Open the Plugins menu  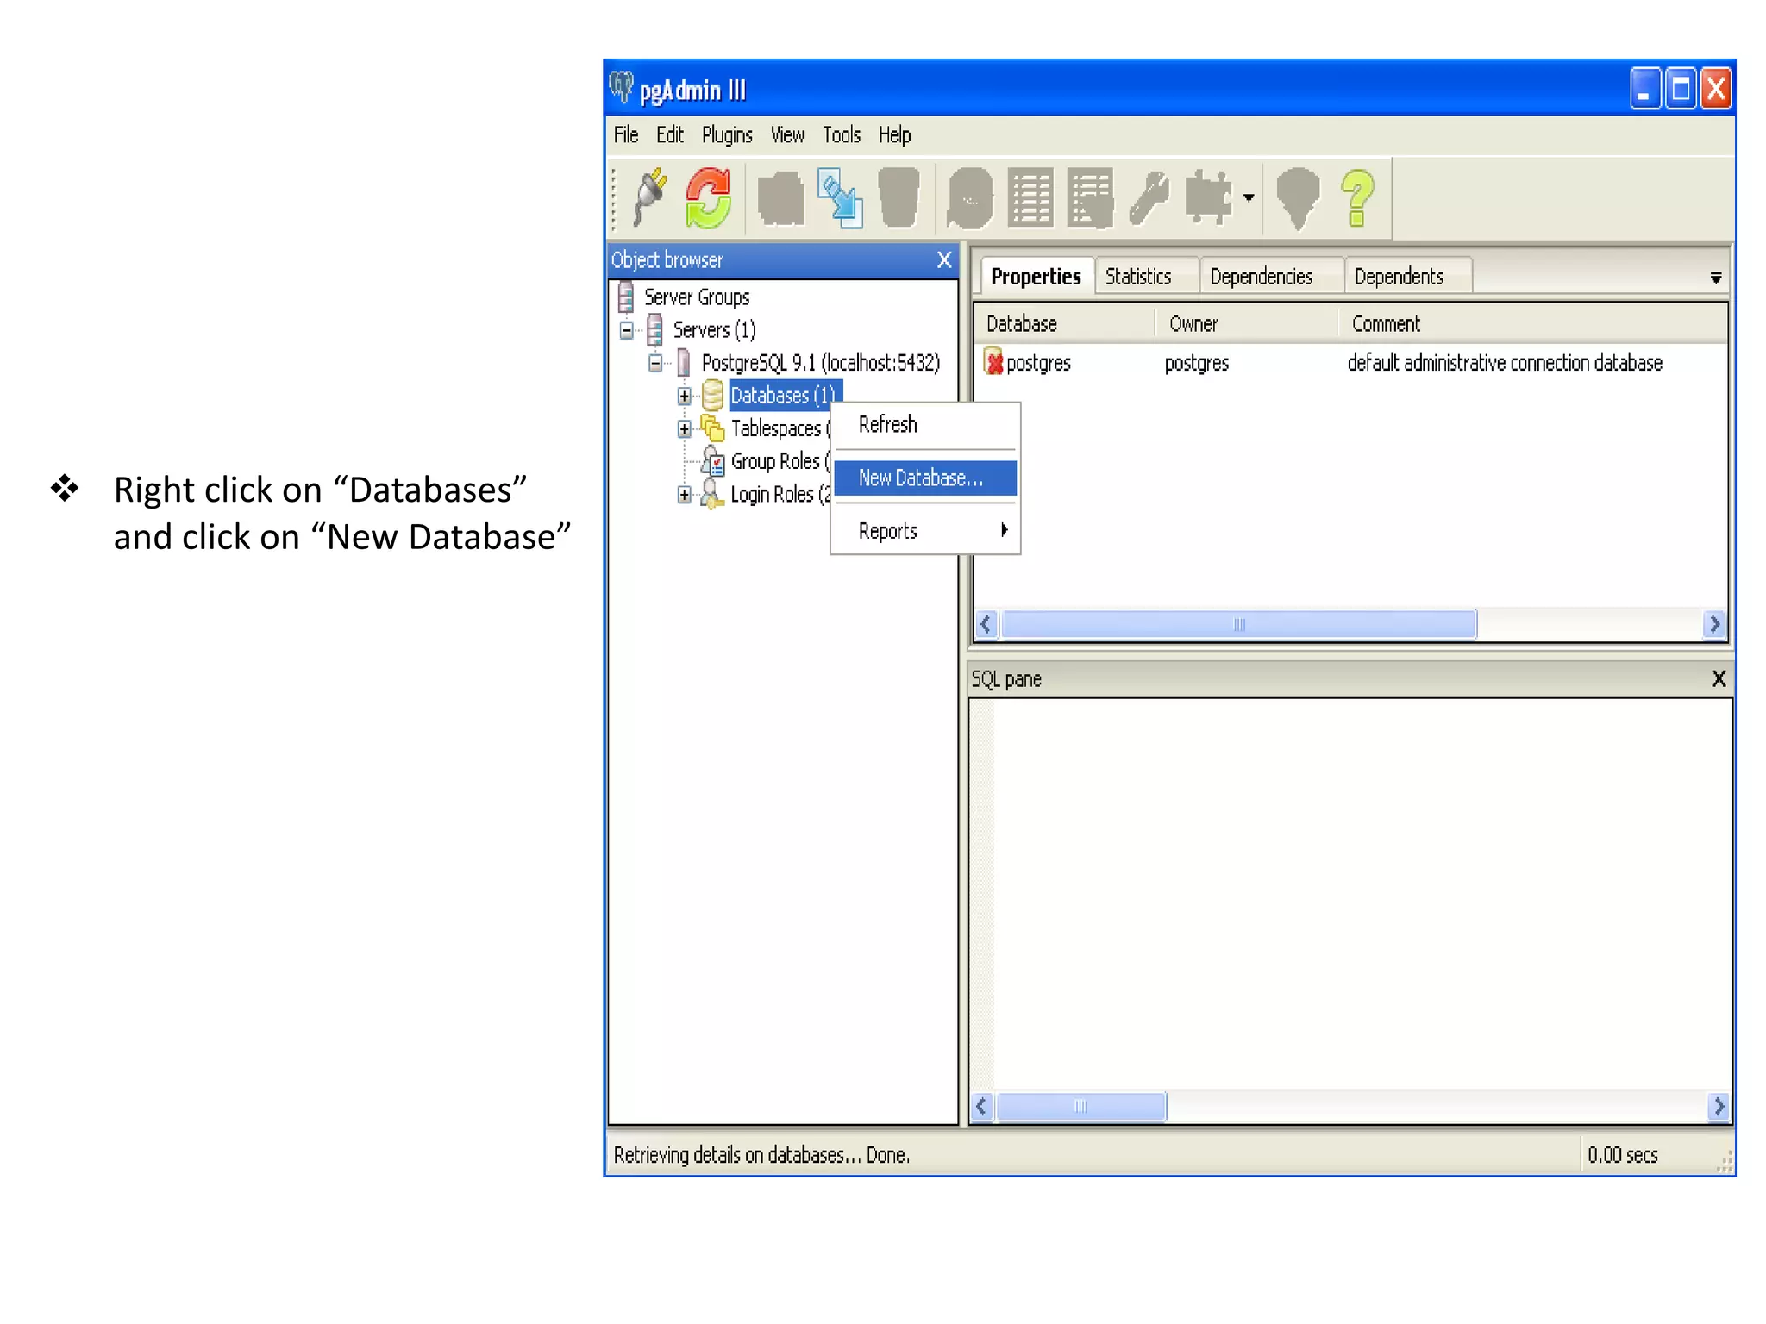[727, 135]
